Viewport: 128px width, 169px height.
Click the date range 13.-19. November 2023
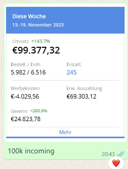click(x=38, y=25)
